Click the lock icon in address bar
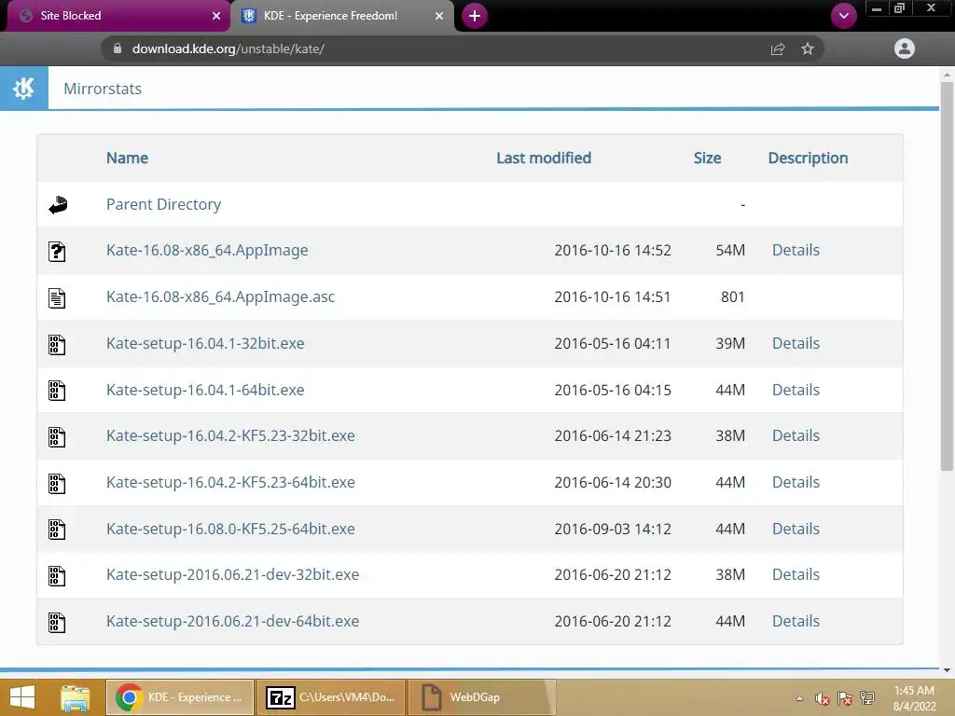Viewport: 955px width, 716px height. click(x=118, y=48)
